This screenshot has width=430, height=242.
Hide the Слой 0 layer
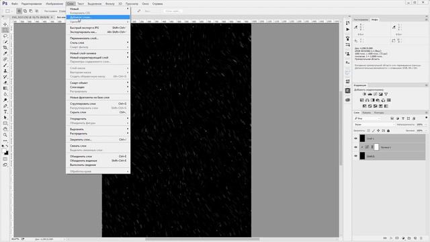click(x=355, y=156)
